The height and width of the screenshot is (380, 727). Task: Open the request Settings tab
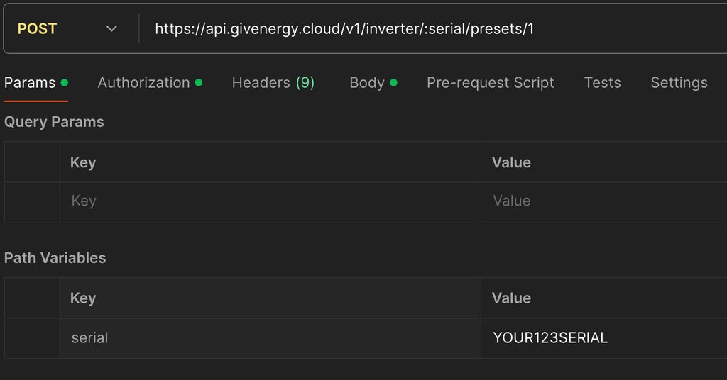679,83
